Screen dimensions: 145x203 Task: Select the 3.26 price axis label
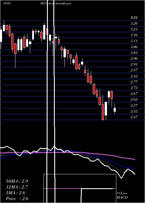134,23
